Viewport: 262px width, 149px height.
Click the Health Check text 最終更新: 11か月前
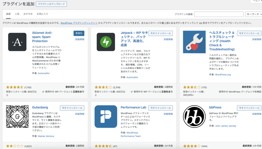(252, 87)
